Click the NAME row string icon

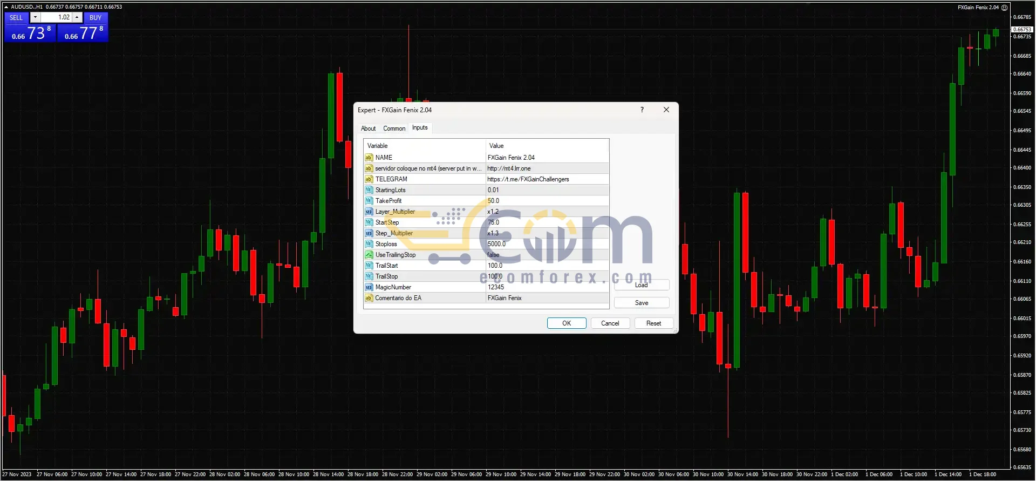pos(369,158)
